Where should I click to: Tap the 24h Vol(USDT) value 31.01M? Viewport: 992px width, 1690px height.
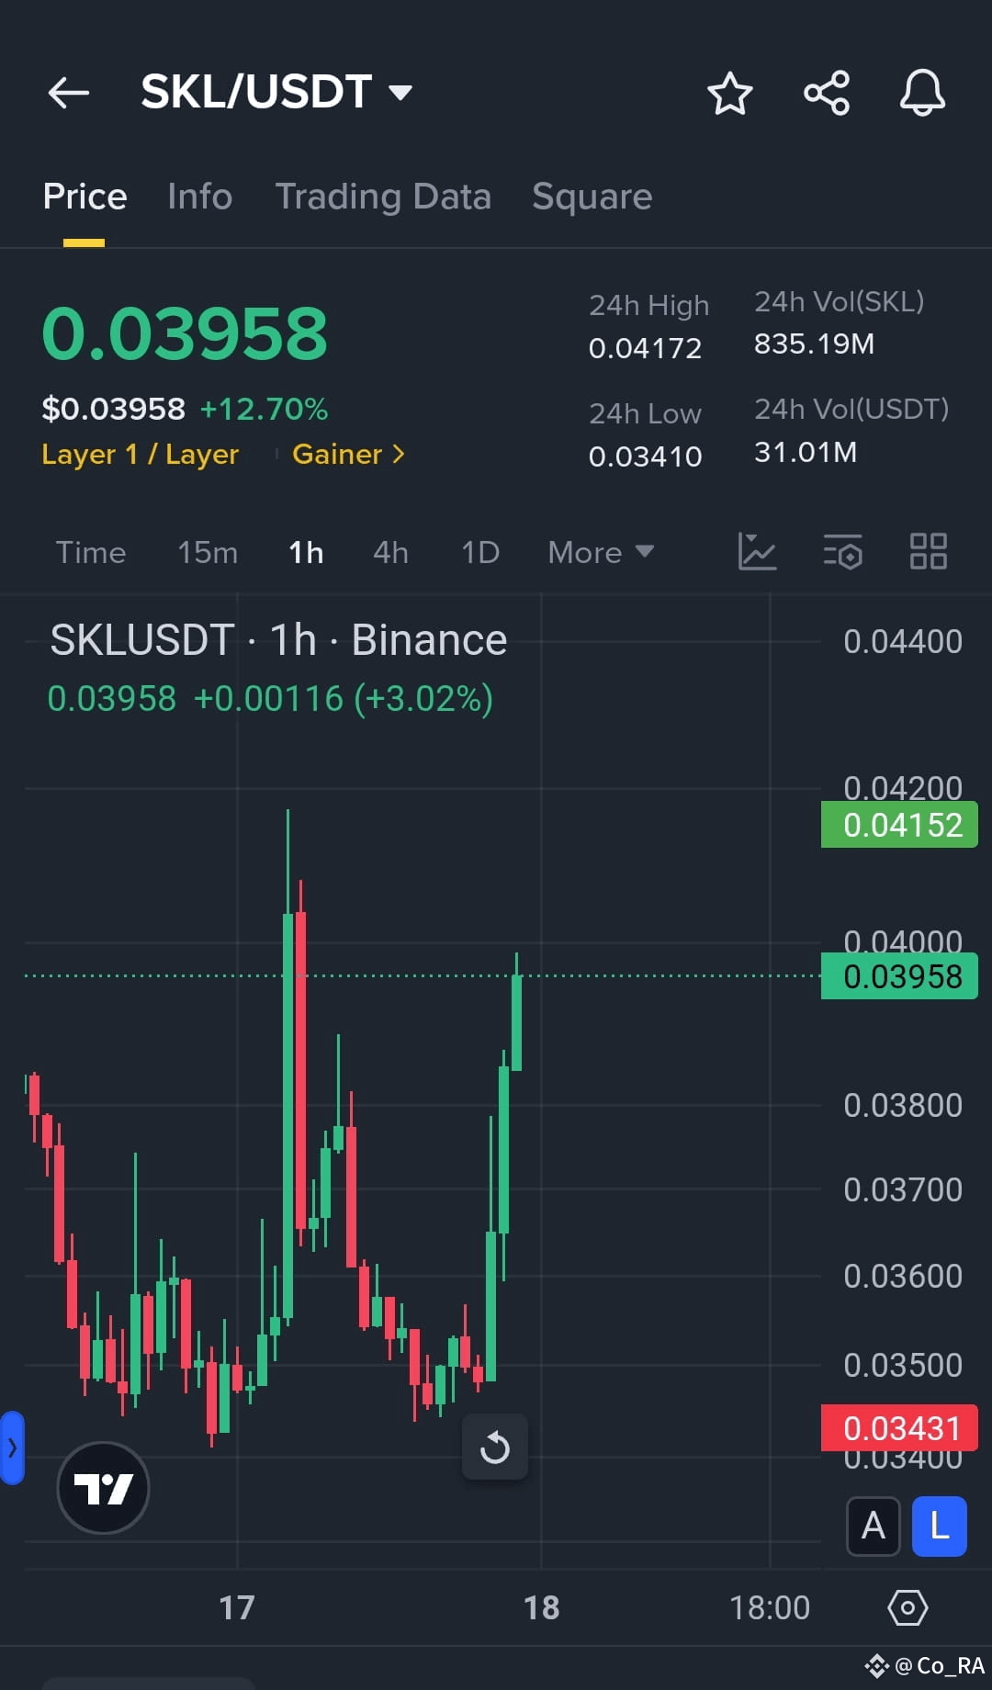(x=806, y=452)
